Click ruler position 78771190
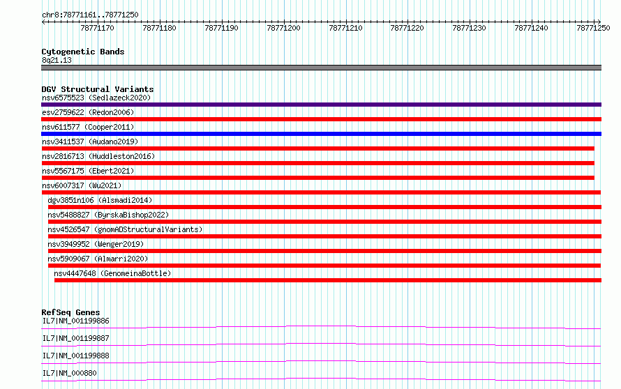Screen dimensions: 621x389 (x=221, y=28)
